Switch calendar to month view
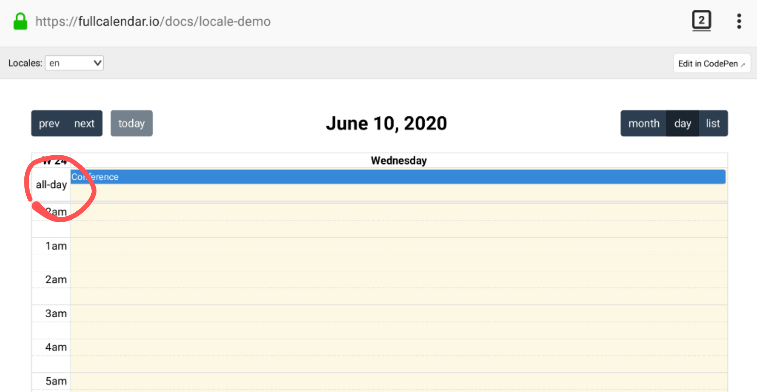 tap(644, 123)
